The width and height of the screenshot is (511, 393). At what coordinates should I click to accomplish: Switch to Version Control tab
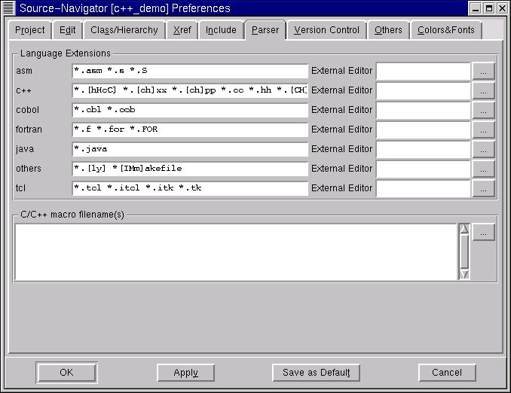click(x=326, y=30)
